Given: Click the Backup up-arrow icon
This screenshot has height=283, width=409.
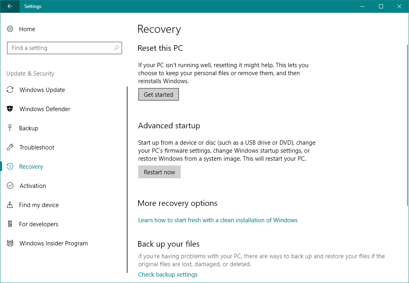Looking at the screenshot, I should point(10,128).
